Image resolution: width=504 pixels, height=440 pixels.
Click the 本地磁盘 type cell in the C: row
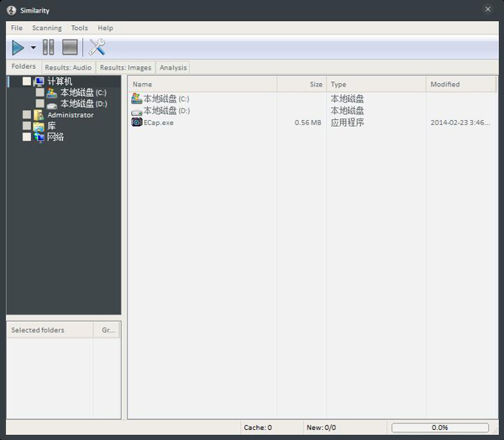coord(347,98)
